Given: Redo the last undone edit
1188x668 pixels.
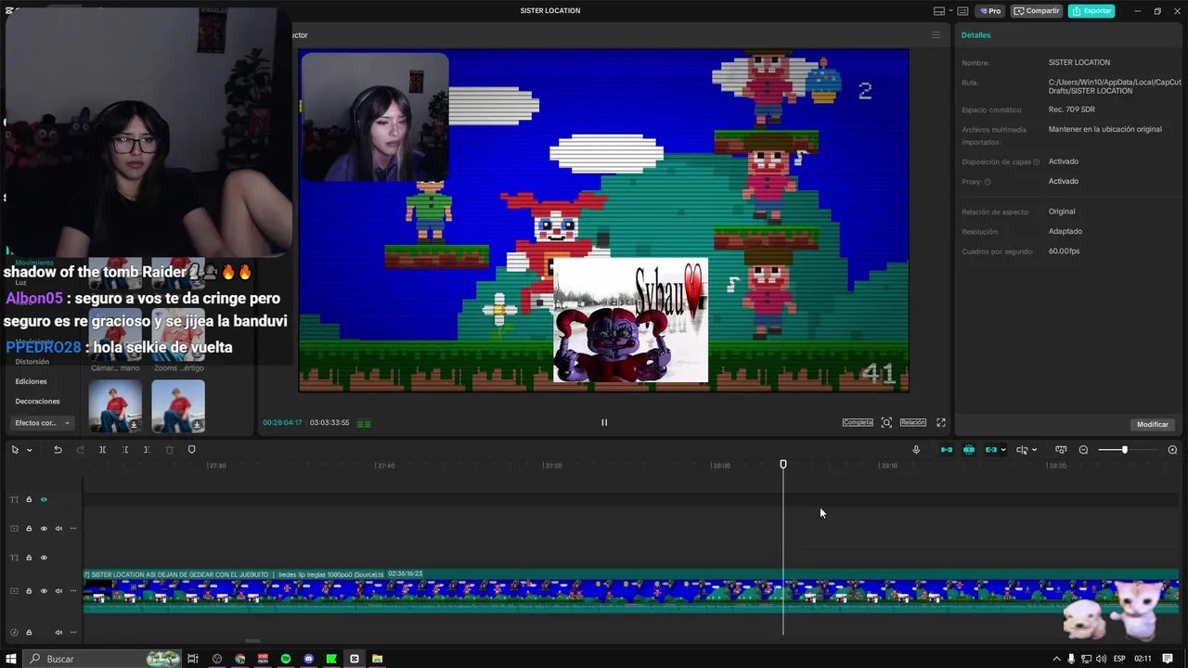Looking at the screenshot, I should [x=80, y=450].
